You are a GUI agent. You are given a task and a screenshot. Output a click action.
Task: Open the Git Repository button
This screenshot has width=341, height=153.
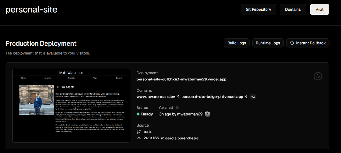pos(258,9)
